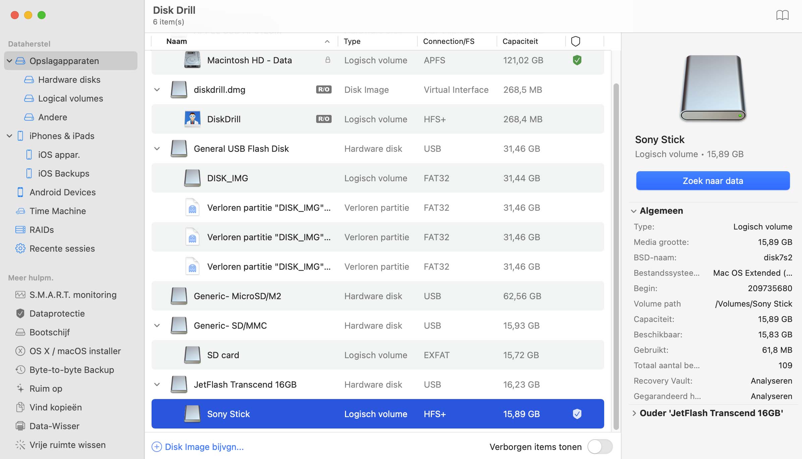Viewport: 802px width, 459px height.
Task: Sort by the Naam column header
Action: tap(244, 41)
